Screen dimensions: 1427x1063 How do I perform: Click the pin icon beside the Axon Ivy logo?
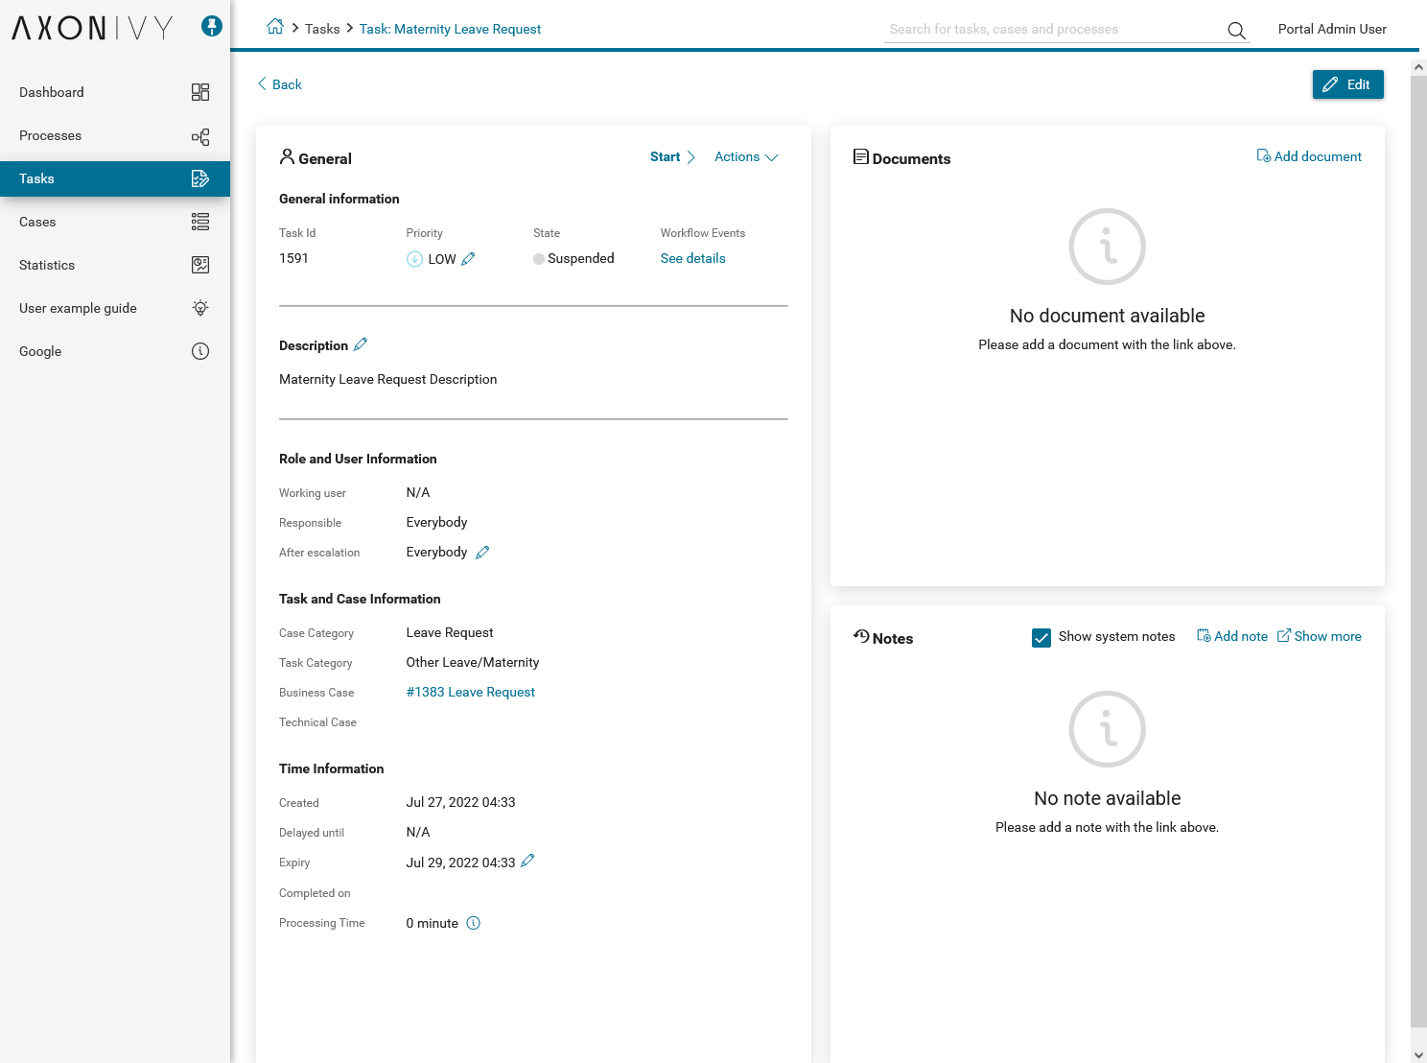(212, 27)
